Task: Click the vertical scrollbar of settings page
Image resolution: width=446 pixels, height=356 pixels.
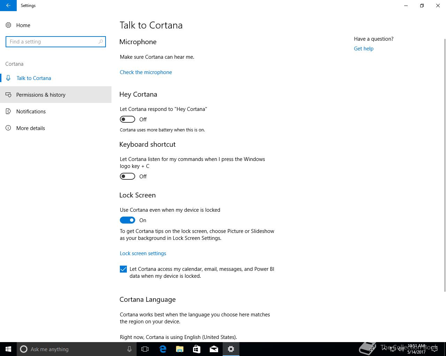Action: point(445,165)
